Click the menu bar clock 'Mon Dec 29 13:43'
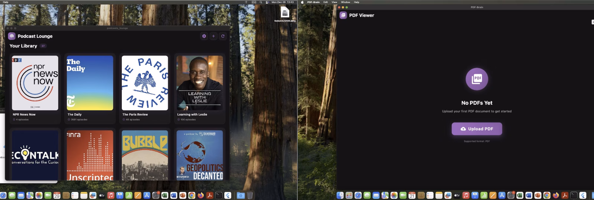 tap(283, 2)
